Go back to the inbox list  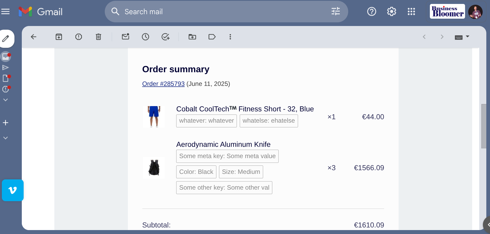pos(34,37)
